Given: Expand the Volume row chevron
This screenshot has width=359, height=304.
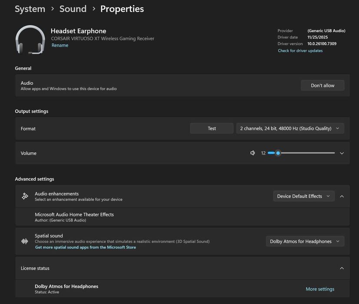Looking at the screenshot, I should point(342,153).
